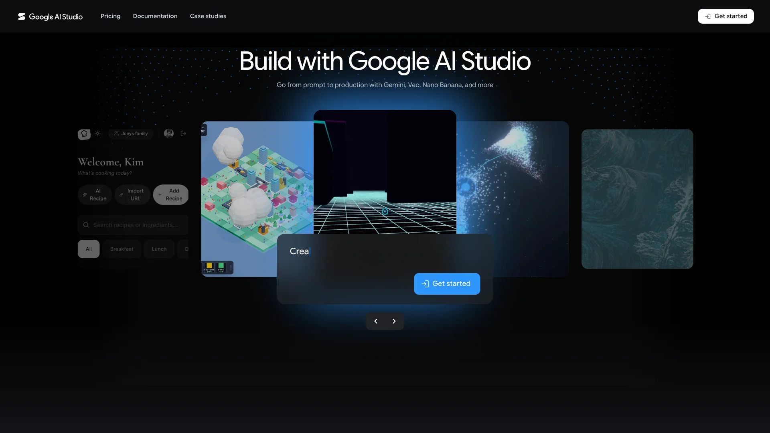770x433 pixels.
Task: Click the chef hat icon in recipe app
Action: (84, 134)
